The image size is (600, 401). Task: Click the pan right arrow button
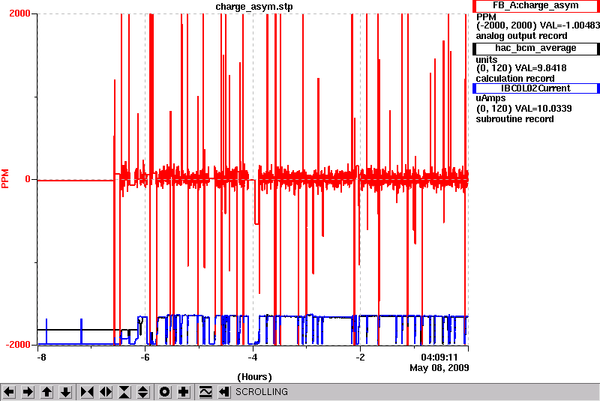(28, 392)
